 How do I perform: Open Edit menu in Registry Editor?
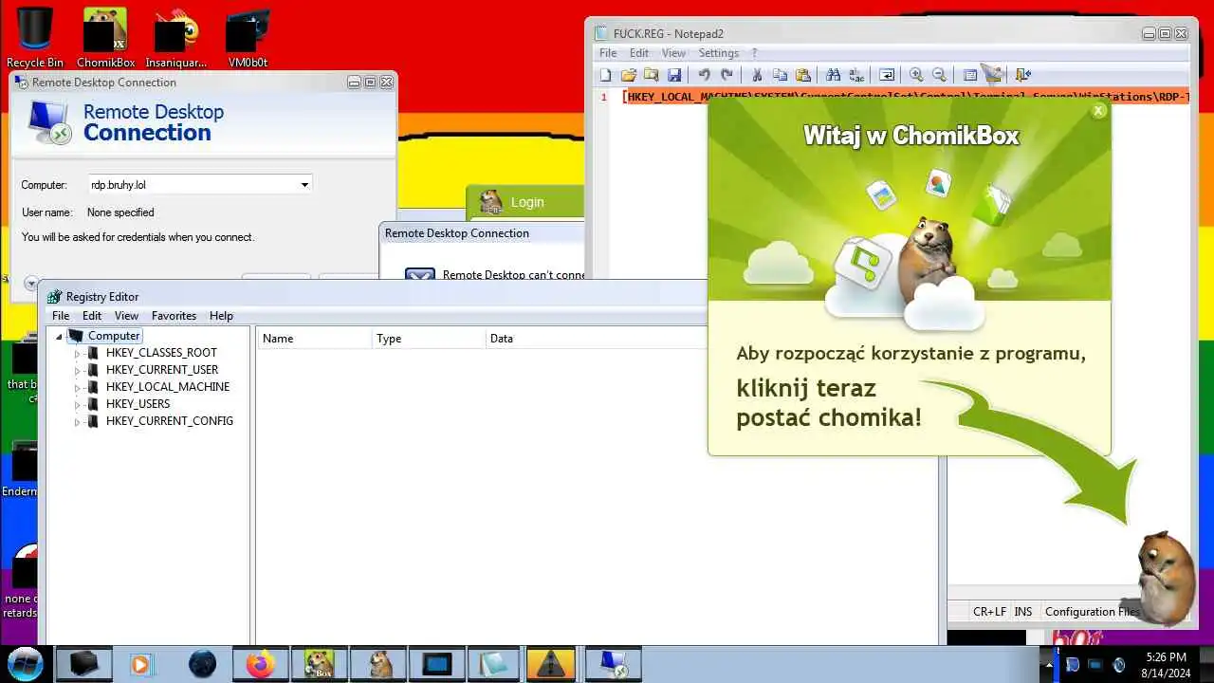point(92,316)
